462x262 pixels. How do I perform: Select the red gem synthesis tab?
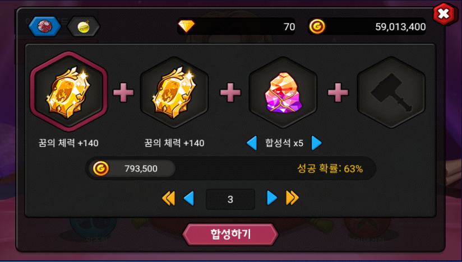tap(45, 26)
